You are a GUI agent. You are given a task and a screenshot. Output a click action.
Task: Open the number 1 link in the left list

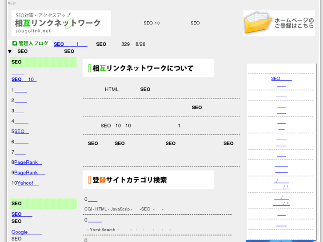(x=20, y=90)
